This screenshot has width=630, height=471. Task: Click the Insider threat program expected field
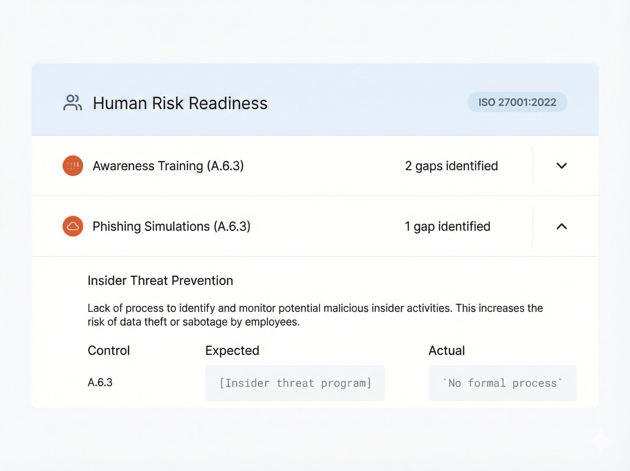pyautogui.click(x=295, y=383)
